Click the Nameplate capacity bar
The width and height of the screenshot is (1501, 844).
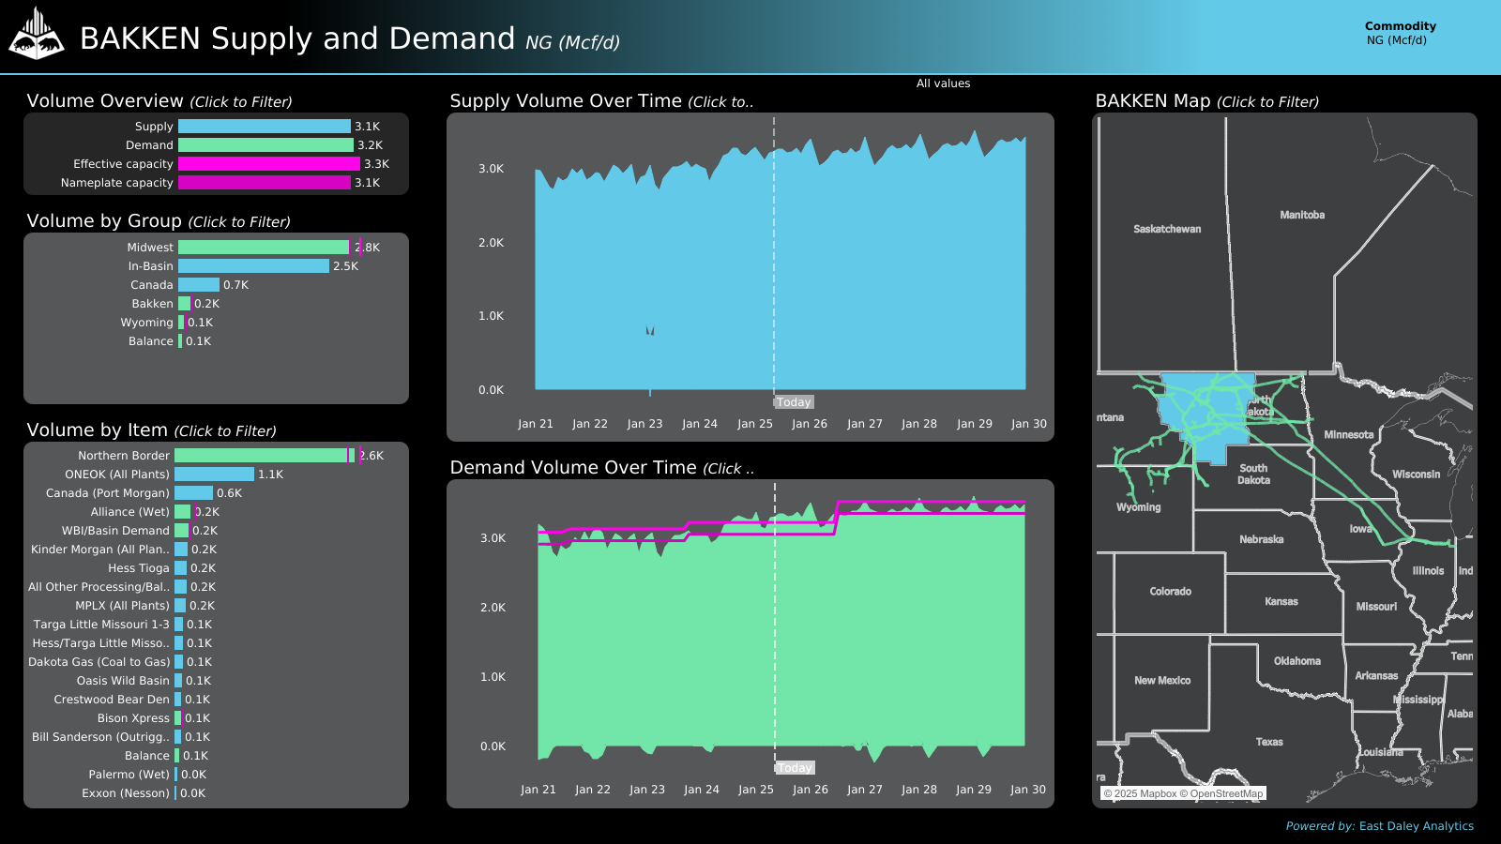pos(265,183)
